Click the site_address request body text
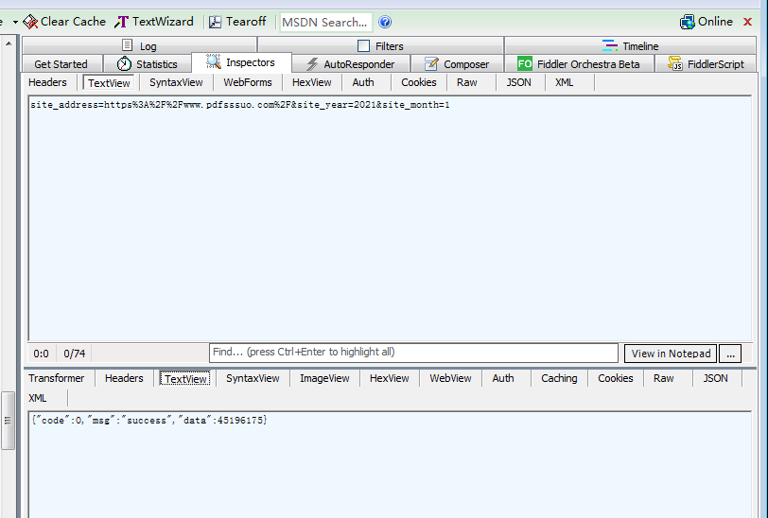 pyautogui.click(x=240, y=105)
